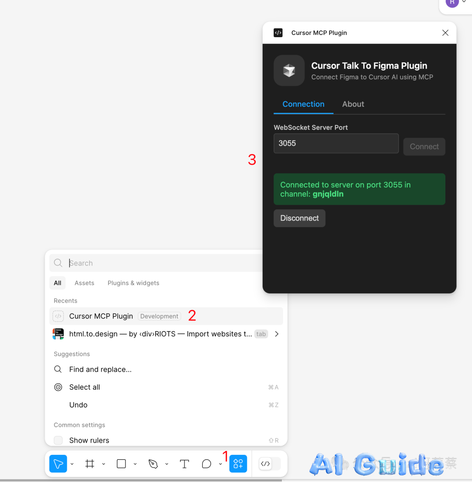Click the html.to.design plugin icon
The height and width of the screenshot is (482, 472).
click(58, 334)
